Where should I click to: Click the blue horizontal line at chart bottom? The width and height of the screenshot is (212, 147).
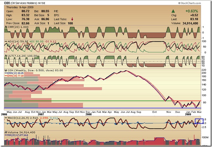[x=102, y=108]
